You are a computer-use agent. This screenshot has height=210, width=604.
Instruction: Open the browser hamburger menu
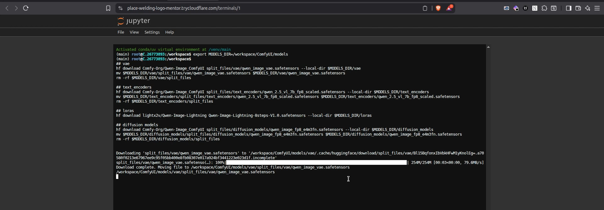(x=597, y=8)
